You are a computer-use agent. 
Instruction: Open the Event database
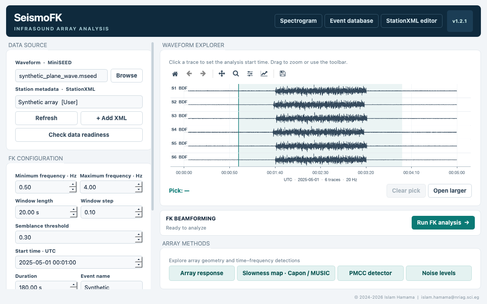pos(352,21)
